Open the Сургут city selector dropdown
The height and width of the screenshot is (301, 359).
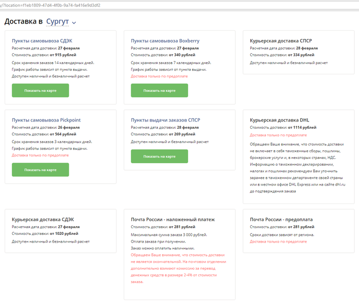(x=57, y=22)
